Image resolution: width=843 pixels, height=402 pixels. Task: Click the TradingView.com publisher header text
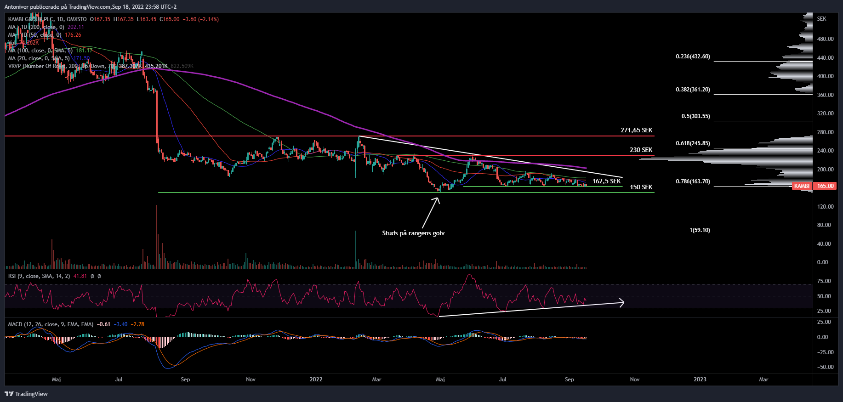tap(90, 6)
